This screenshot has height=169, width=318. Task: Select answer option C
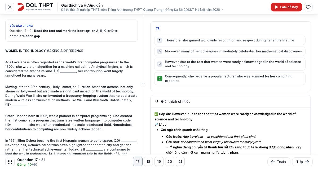point(230,64)
